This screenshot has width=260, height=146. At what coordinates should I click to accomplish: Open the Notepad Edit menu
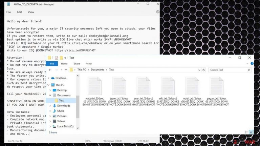pyautogui.click(x=19, y=12)
